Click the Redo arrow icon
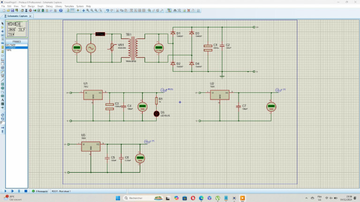The height and width of the screenshot is (202, 360). 112,11
